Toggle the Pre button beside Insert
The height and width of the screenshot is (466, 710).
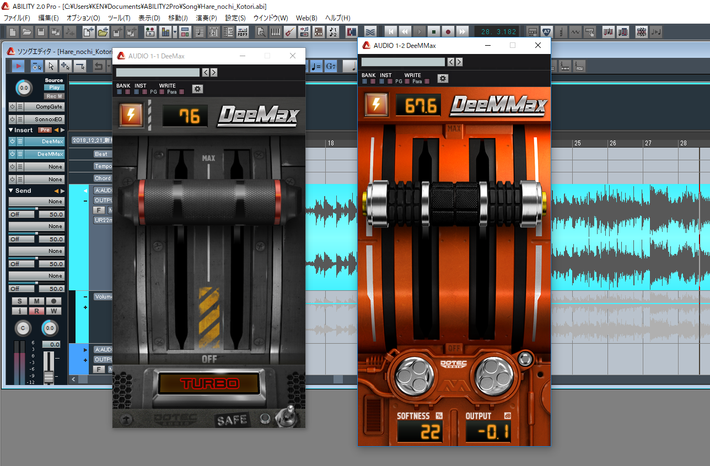click(x=45, y=130)
